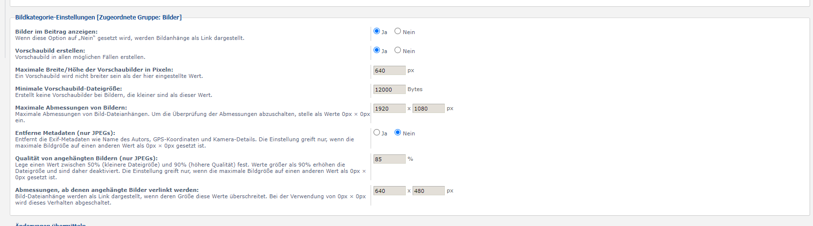
Task: Click the Vorschaubilder maximum size field
Action: [x=389, y=71]
